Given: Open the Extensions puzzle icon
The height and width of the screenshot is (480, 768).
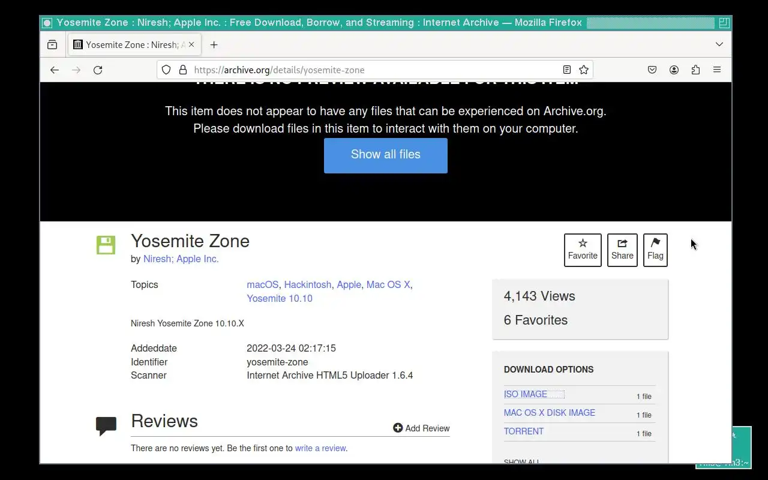Looking at the screenshot, I should tap(695, 70).
